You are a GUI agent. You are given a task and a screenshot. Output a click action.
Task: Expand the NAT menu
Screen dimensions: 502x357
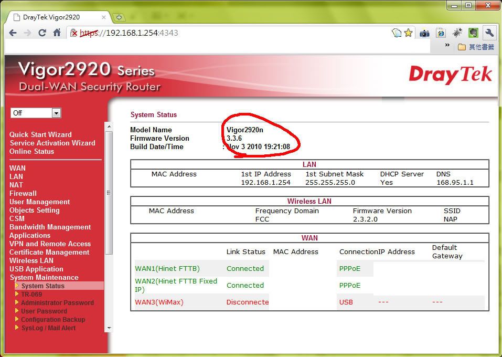tap(16, 185)
